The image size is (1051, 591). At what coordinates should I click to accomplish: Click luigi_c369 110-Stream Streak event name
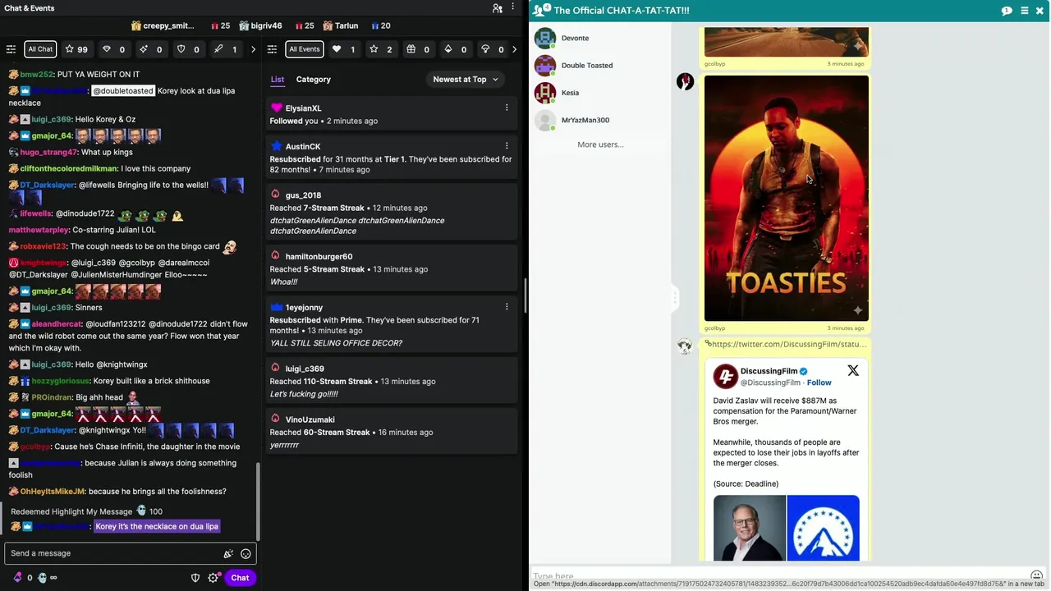pyautogui.click(x=305, y=369)
